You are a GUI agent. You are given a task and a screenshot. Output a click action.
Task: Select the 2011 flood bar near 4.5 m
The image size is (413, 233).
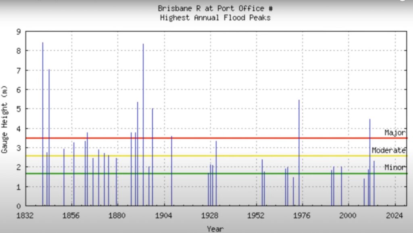[370, 162]
